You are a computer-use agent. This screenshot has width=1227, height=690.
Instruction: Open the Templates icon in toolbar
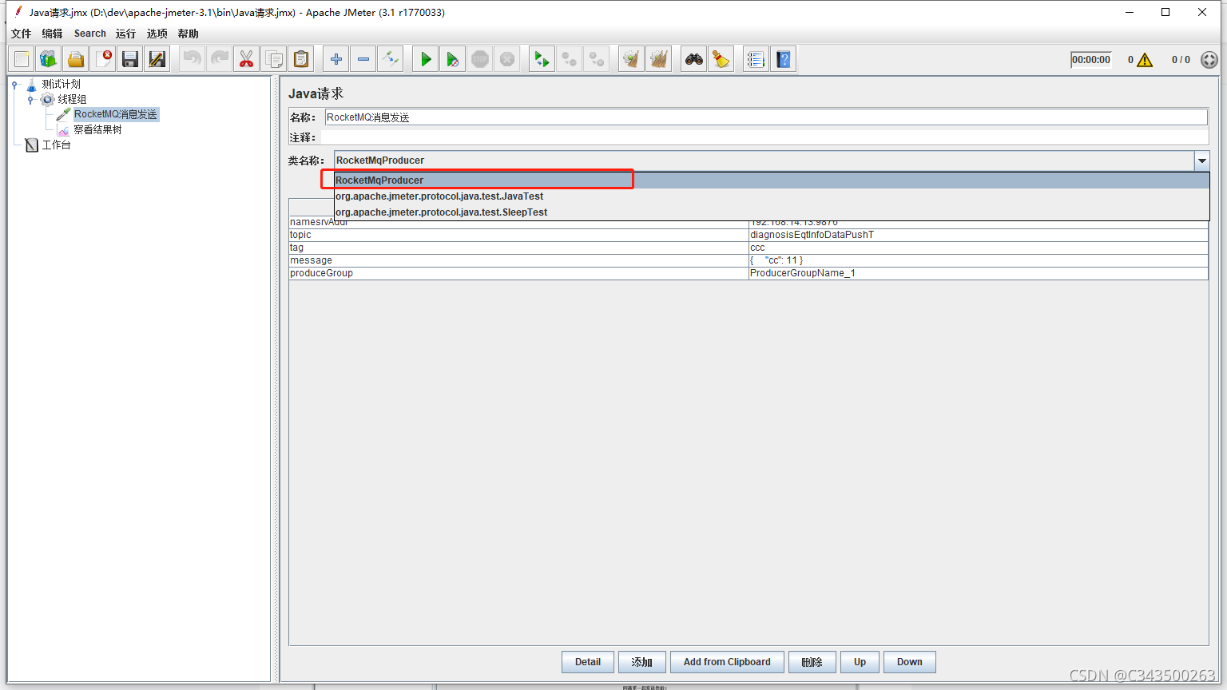49,59
